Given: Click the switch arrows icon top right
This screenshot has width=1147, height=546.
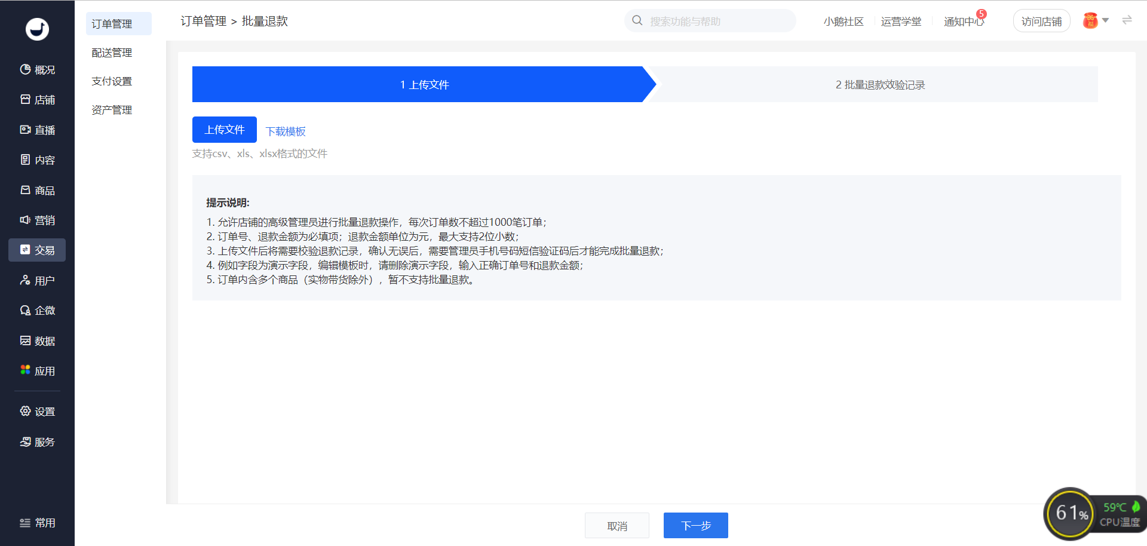Looking at the screenshot, I should (1127, 20).
